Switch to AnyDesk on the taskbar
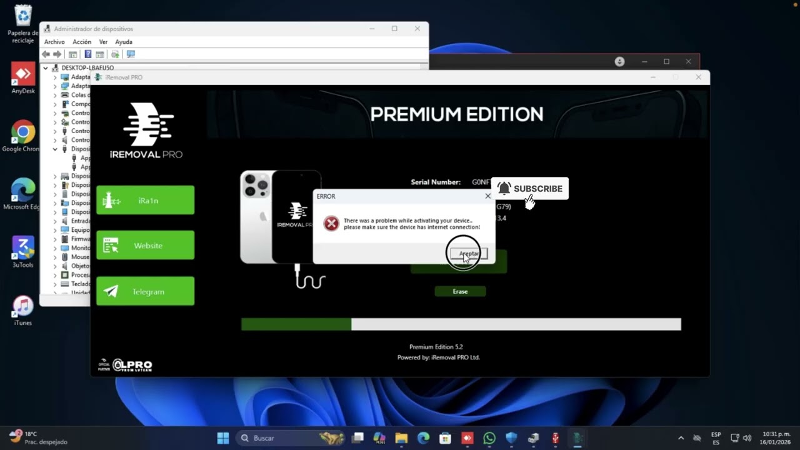The width and height of the screenshot is (800, 450). (x=467, y=438)
